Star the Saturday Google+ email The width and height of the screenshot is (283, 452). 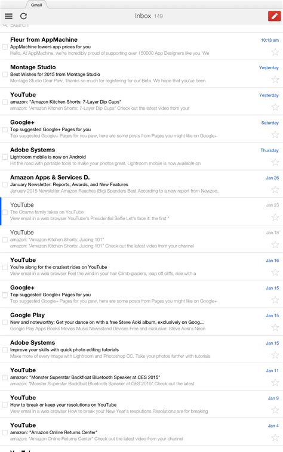275,134
